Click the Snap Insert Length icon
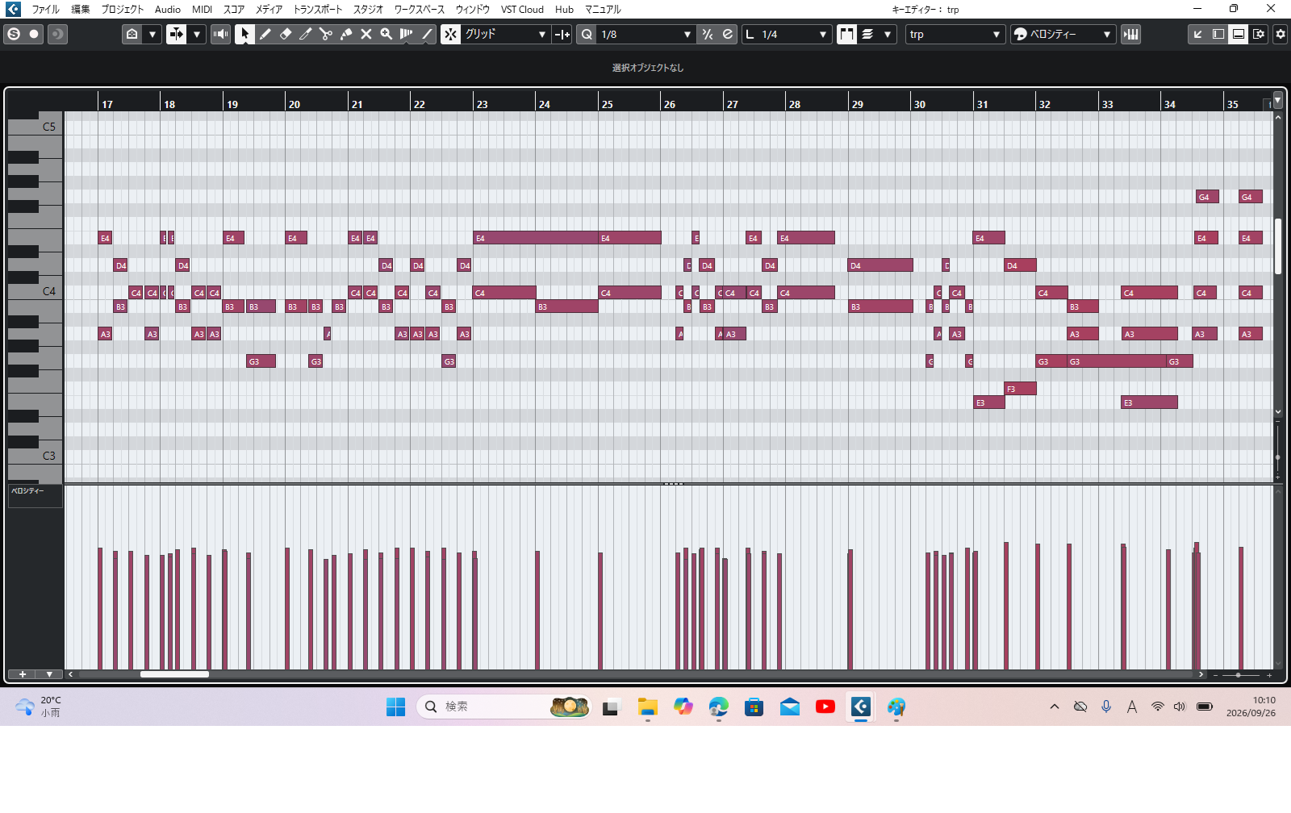This screenshot has width=1291, height=813. (x=562, y=34)
